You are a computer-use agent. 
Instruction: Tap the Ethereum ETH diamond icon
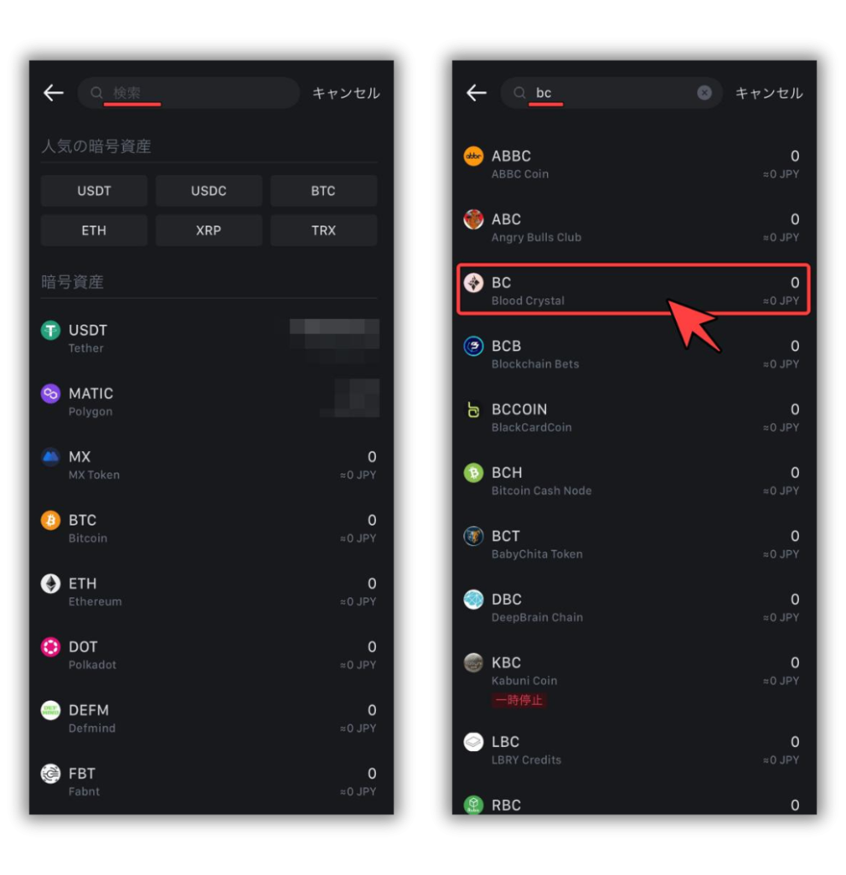(x=50, y=584)
